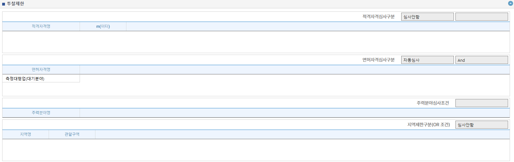
Task: Click the 적격자격심사구분 label
Action: click(x=378, y=17)
